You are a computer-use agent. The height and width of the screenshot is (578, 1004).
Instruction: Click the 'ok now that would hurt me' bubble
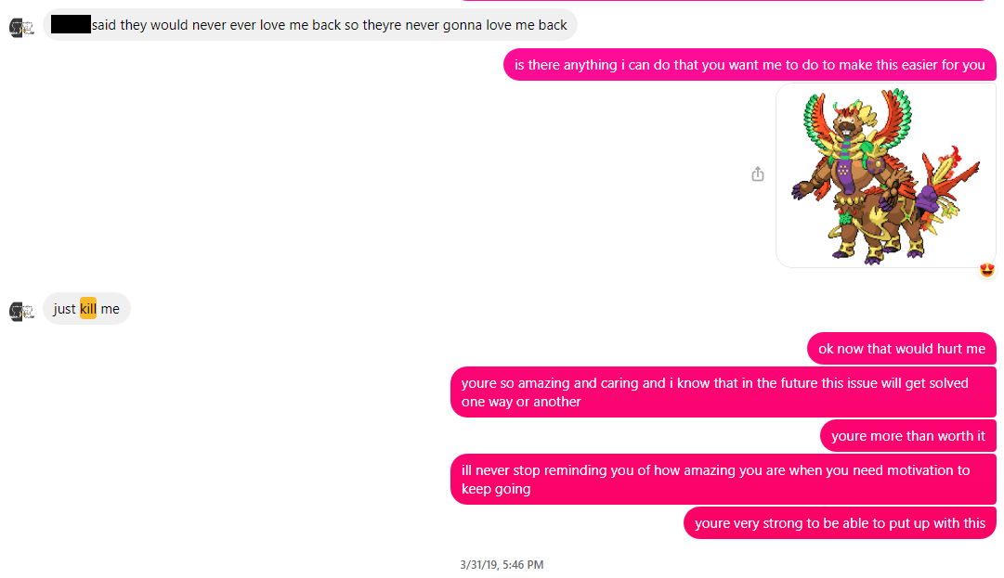902,349
